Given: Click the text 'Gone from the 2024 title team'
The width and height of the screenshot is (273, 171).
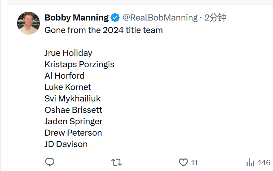Looking at the screenshot, I should click(104, 30).
